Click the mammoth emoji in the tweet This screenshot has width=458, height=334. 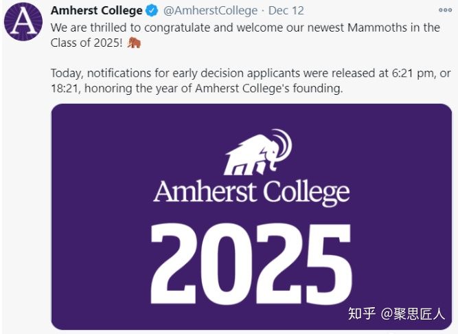(x=134, y=43)
